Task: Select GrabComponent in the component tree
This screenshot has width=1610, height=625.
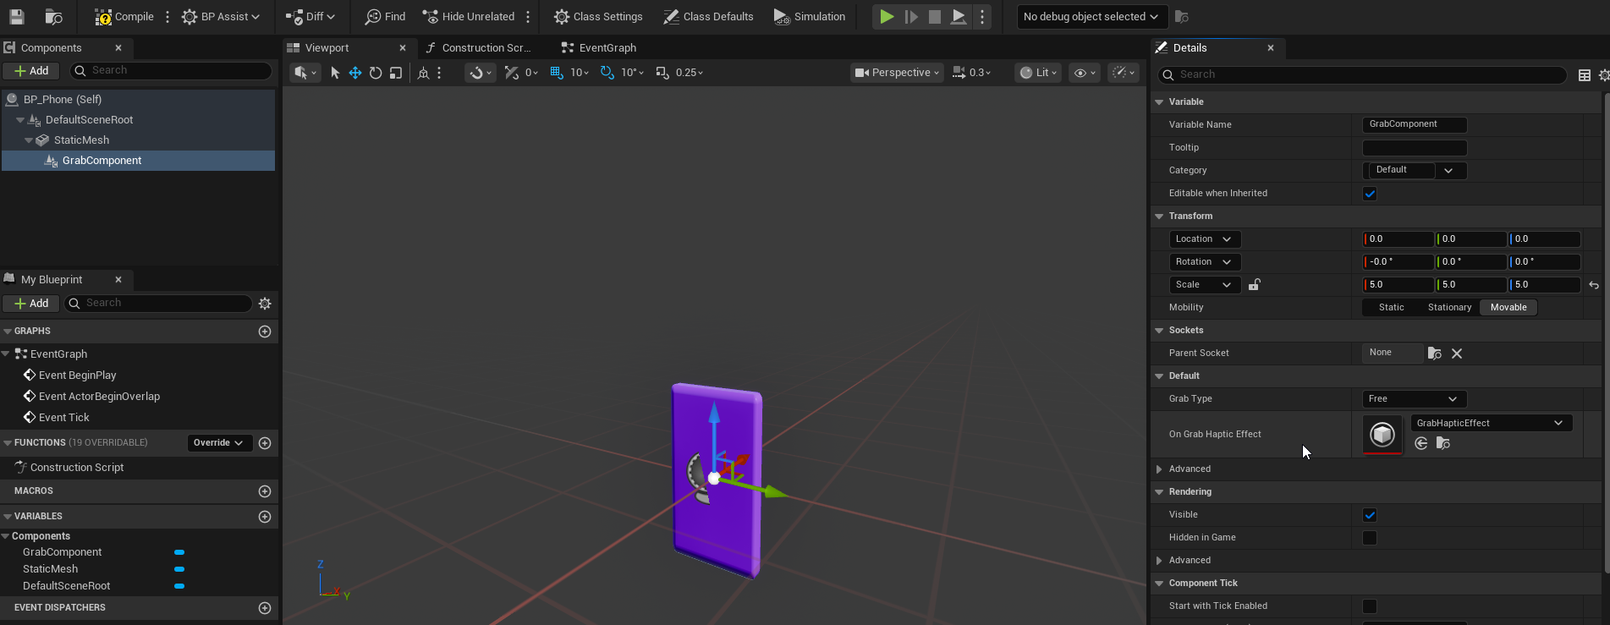Action: [102, 161]
